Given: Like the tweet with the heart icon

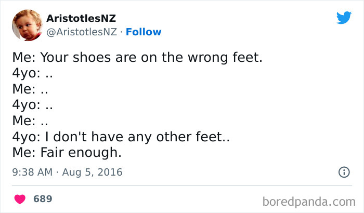Looking at the screenshot, I should pyautogui.click(x=20, y=199).
